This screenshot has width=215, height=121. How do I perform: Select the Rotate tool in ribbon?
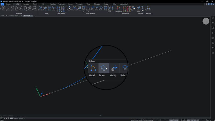(x=97, y=8)
